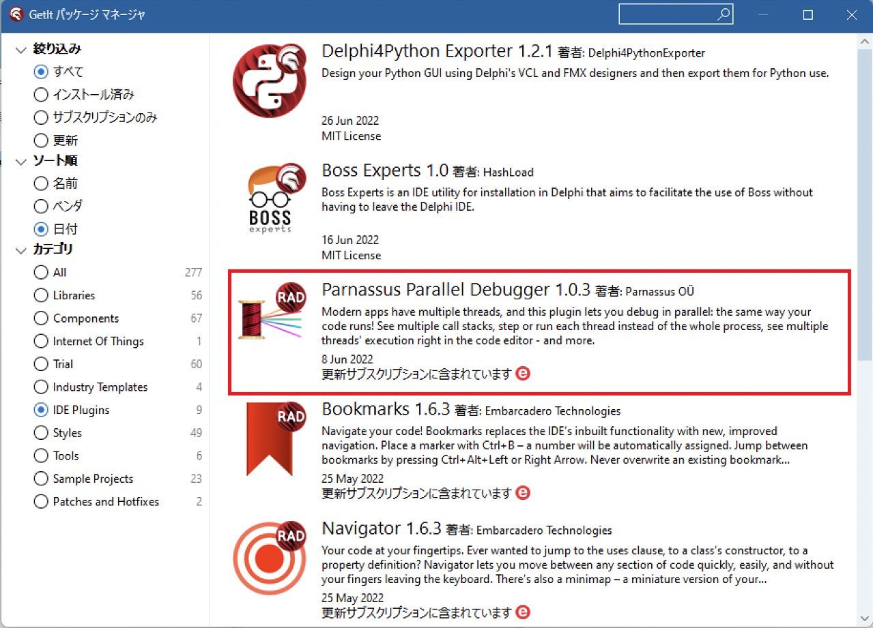Open the Navigator 1.6.3 title
The height and width of the screenshot is (628, 873).
click(x=382, y=528)
